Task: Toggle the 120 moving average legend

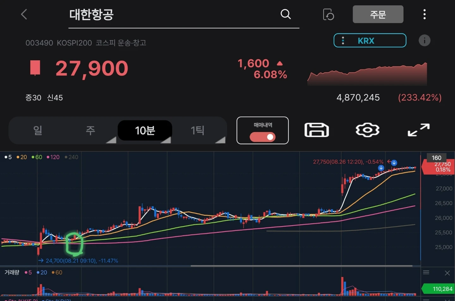Action: (53, 157)
